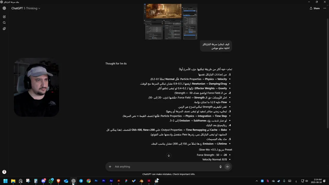Screen dimensions: 329x185
Task: Switch to Photoshop in the taskbar
Action: click(96, 181)
